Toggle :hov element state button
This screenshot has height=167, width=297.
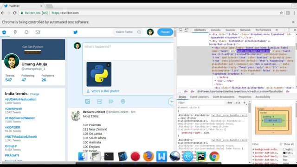pos(229,103)
